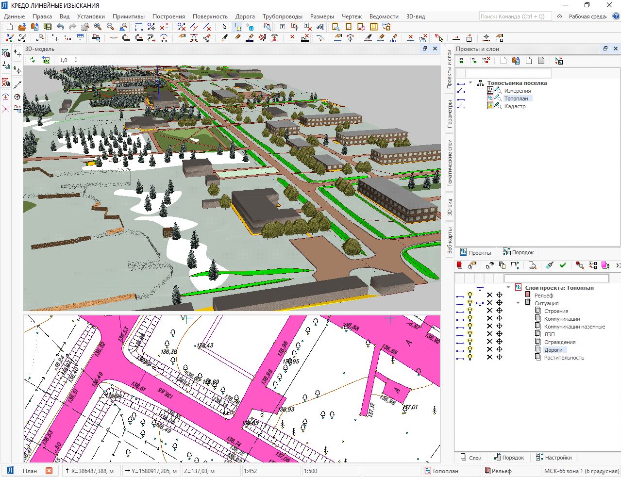Refresh the 3D model with green arrows icon
Viewport: 621px width, 477px height.
click(x=33, y=60)
